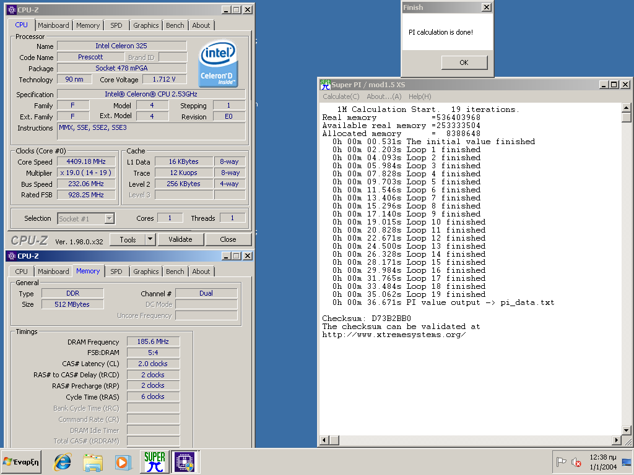Launch Windows Media Player from taskbar
This screenshot has width=634, height=475.
tap(123, 461)
